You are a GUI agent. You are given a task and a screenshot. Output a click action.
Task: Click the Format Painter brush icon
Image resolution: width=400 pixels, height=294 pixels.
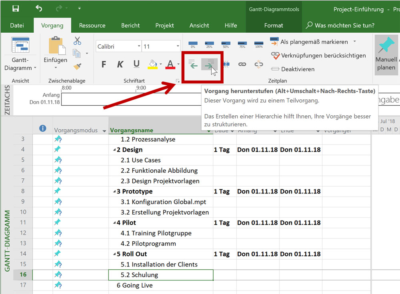tap(77, 66)
